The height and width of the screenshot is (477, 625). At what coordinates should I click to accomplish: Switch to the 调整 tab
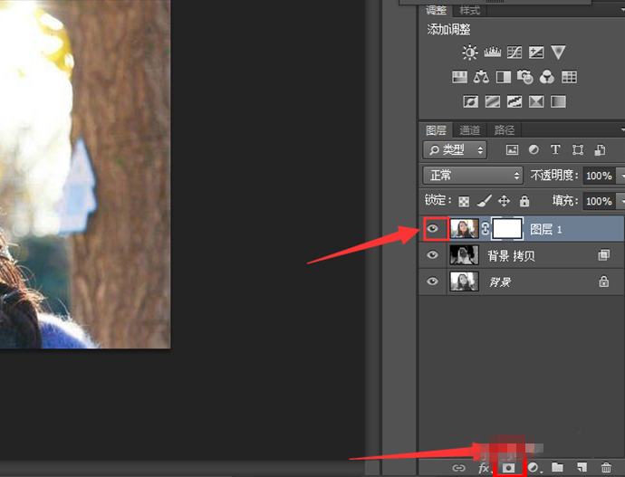click(436, 10)
